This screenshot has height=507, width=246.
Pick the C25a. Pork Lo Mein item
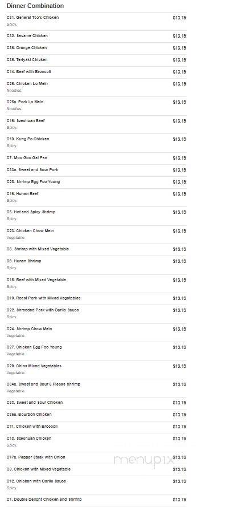(97, 106)
